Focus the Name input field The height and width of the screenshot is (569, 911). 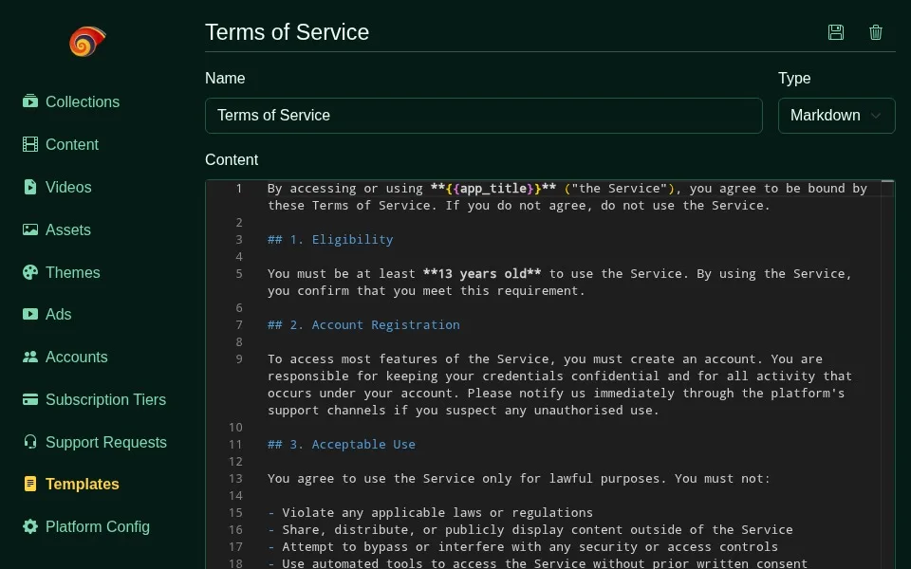(483, 116)
